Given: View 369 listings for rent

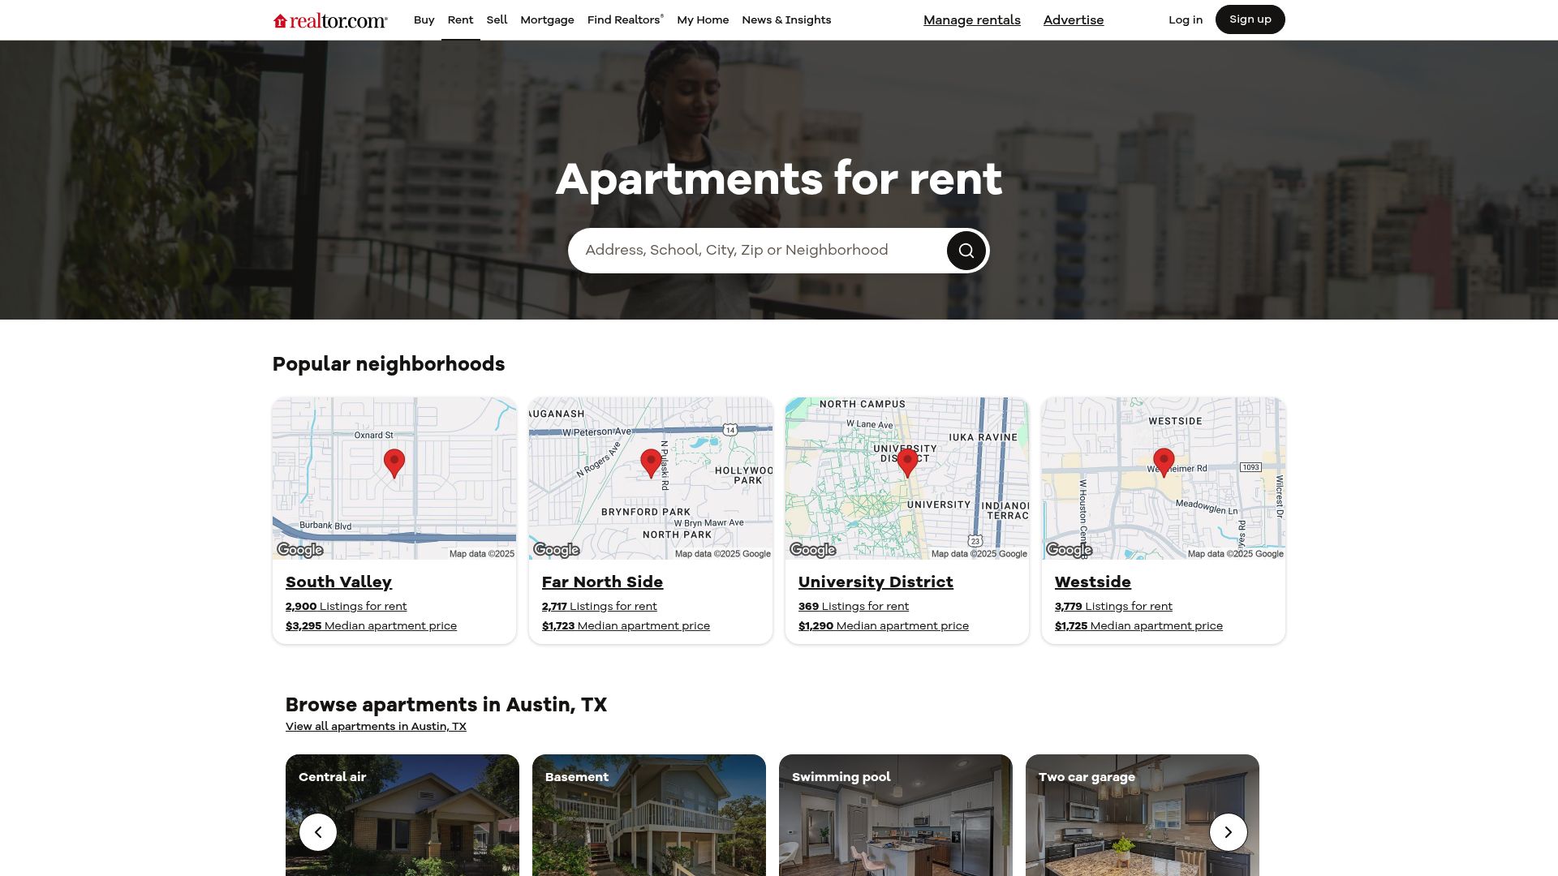Looking at the screenshot, I should pyautogui.click(x=853, y=607).
